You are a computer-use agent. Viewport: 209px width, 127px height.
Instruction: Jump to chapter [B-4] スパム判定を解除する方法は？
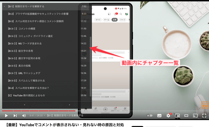(x=45, y=88)
